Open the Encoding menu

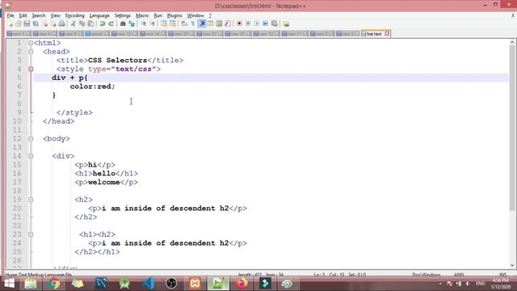(75, 15)
